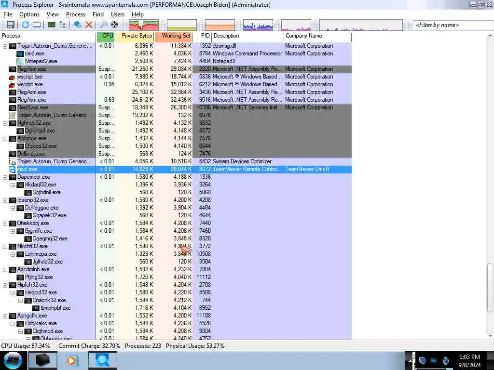This screenshot has width=494, height=370.
Task: Click the orange physical memory mini graph
Action: pos(220,25)
